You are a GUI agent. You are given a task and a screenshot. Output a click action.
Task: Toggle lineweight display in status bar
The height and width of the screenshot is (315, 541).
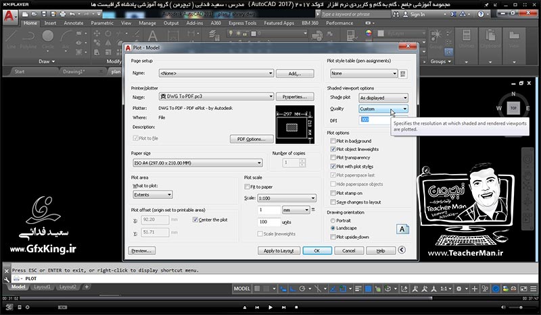pyautogui.click(x=358, y=289)
